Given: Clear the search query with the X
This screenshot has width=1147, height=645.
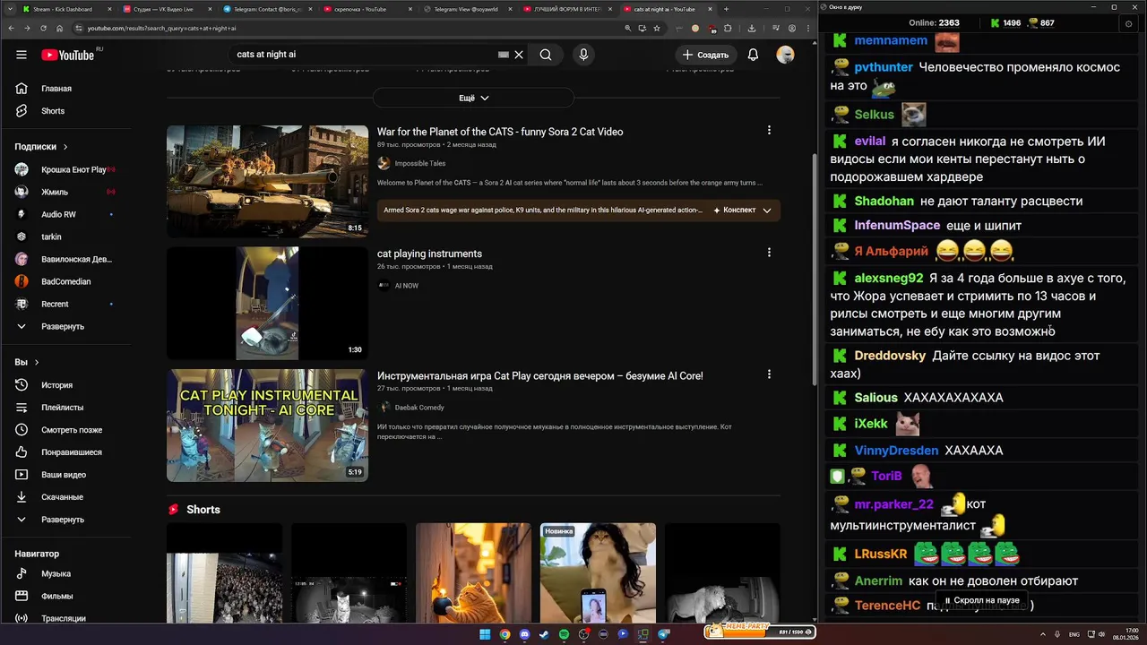Looking at the screenshot, I should coord(519,55).
